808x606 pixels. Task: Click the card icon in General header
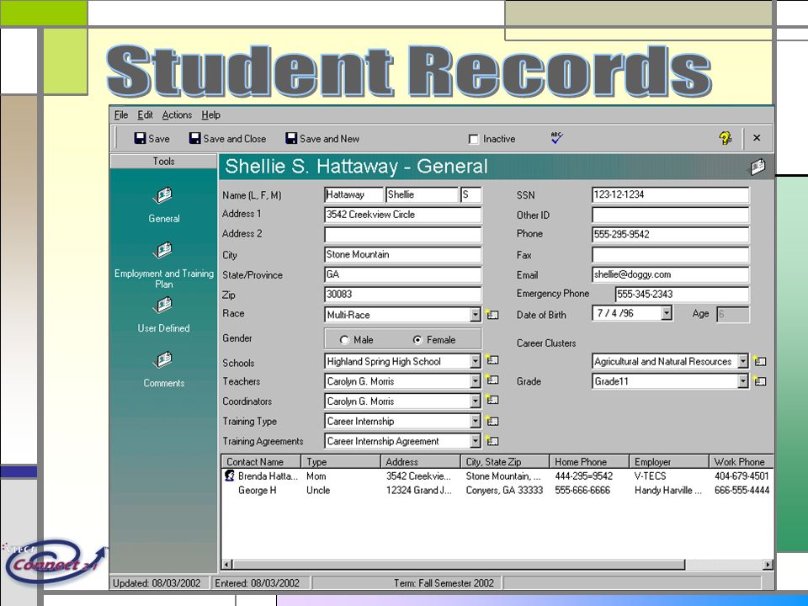tap(757, 167)
